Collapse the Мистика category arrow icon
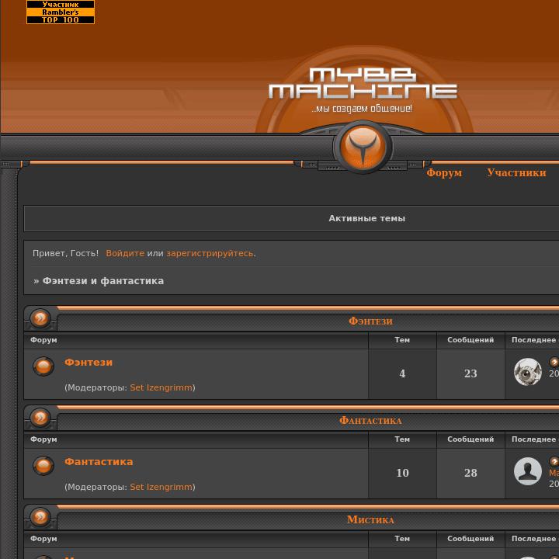The height and width of the screenshot is (559, 559). click(40, 517)
